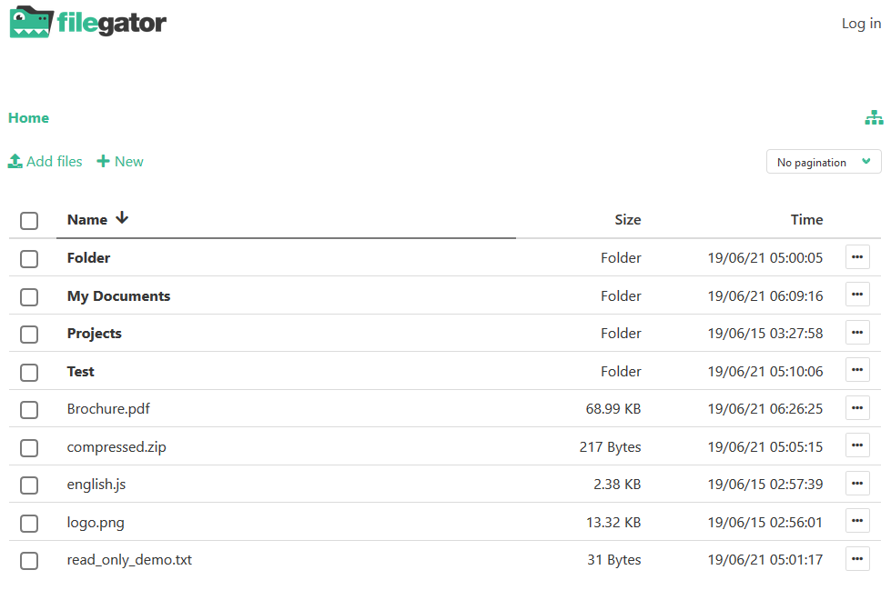Check the select-all checkbox in header
The width and height of the screenshot is (891, 590).
pyautogui.click(x=29, y=220)
